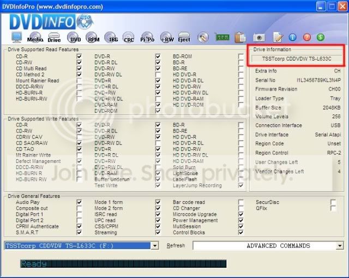Click the notepad with pencil icon
349x278 pixels.
point(278,38)
